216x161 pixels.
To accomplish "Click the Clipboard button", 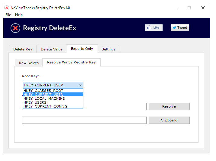I will [x=169, y=120].
